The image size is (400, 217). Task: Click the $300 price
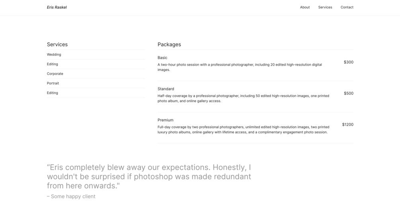click(348, 62)
